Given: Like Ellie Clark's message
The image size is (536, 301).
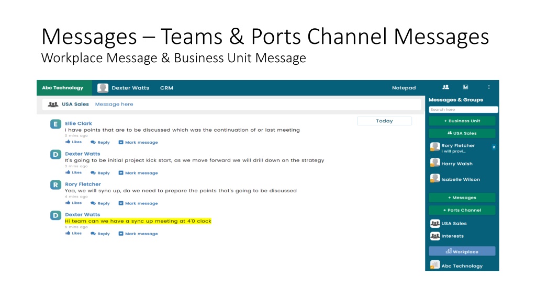Looking at the screenshot, I should 73,142.
